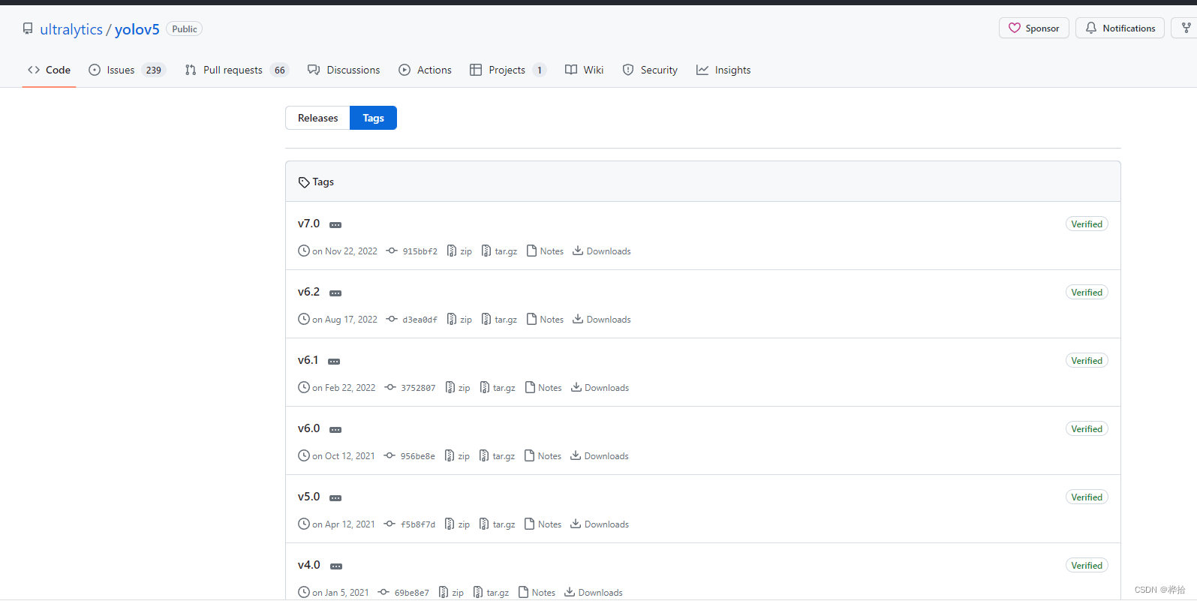1197x601 pixels.
Task: Click the repository book icon
Action: pos(28,29)
